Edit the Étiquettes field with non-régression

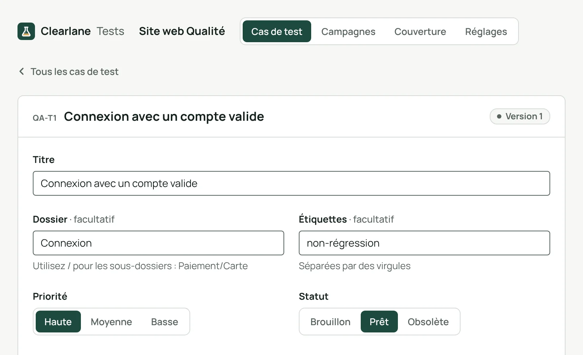(424, 243)
